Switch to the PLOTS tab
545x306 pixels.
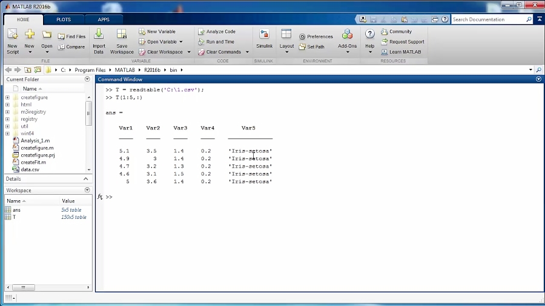pyautogui.click(x=64, y=19)
